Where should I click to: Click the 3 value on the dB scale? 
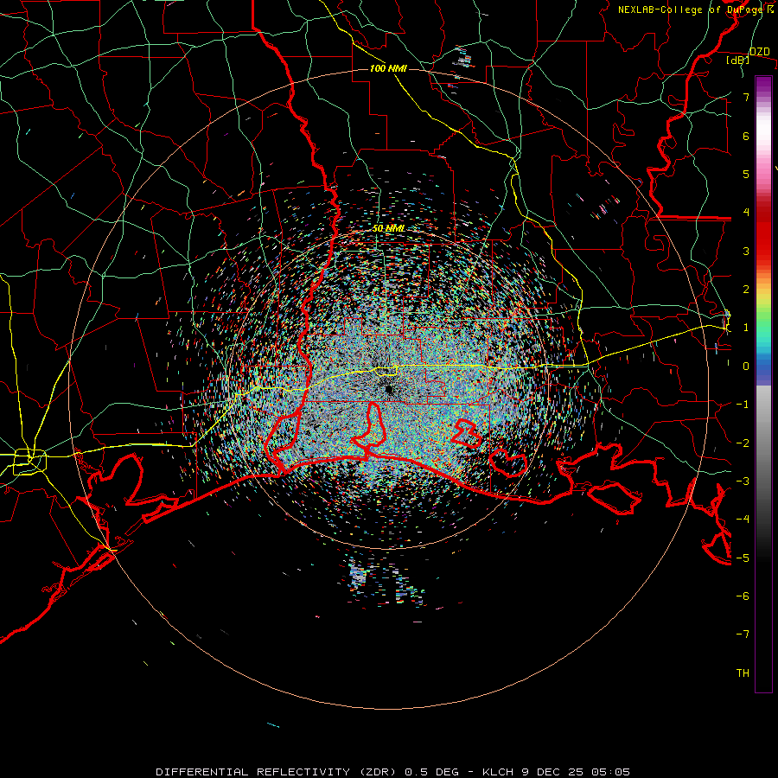pos(746,251)
